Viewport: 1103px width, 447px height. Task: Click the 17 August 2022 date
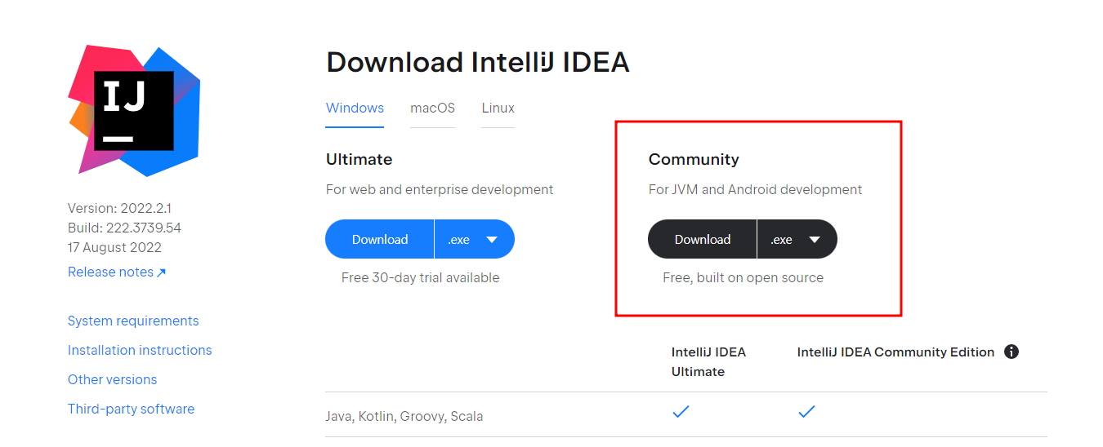(x=114, y=247)
